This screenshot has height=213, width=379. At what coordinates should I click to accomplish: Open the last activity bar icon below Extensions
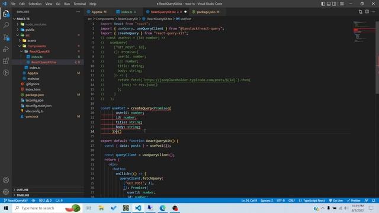(x=6, y=73)
